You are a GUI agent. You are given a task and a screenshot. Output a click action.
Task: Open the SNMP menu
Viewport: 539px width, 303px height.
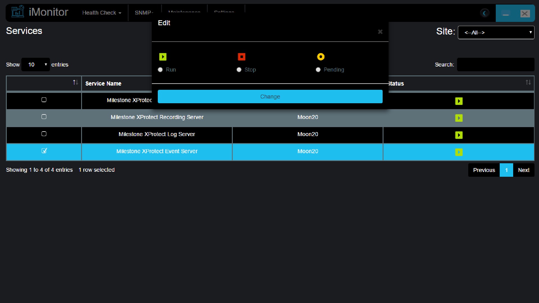144,13
